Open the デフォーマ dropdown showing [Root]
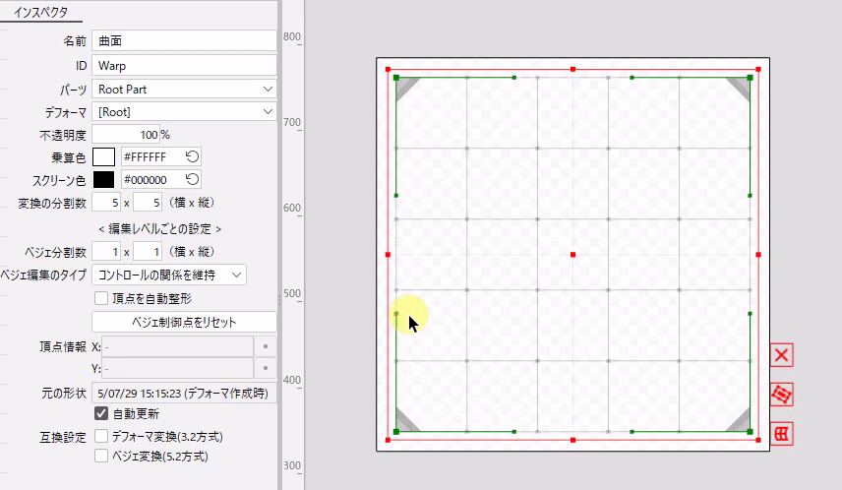 click(x=184, y=111)
